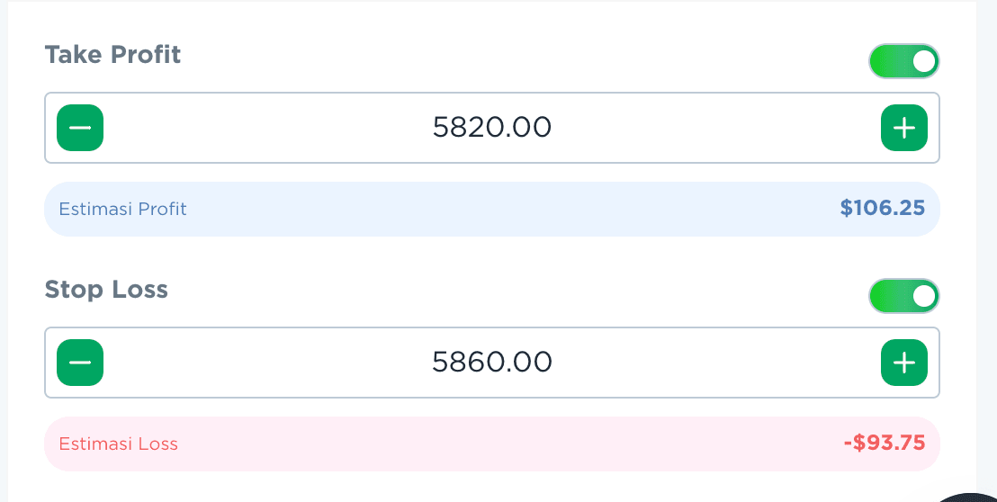Disable the Take Profit toggle
997x502 pixels.
click(903, 61)
